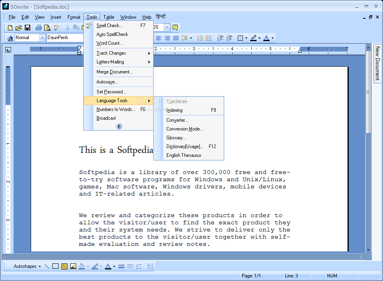The width and height of the screenshot is (383, 281).
Task: Open the Zoom percentage dropdown
Action: click(x=167, y=27)
